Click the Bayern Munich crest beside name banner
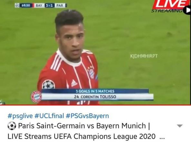Viewport: 191px width, 143px height. click(36, 97)
